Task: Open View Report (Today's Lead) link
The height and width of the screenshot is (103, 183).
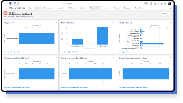Action: (x=11, y=52)
